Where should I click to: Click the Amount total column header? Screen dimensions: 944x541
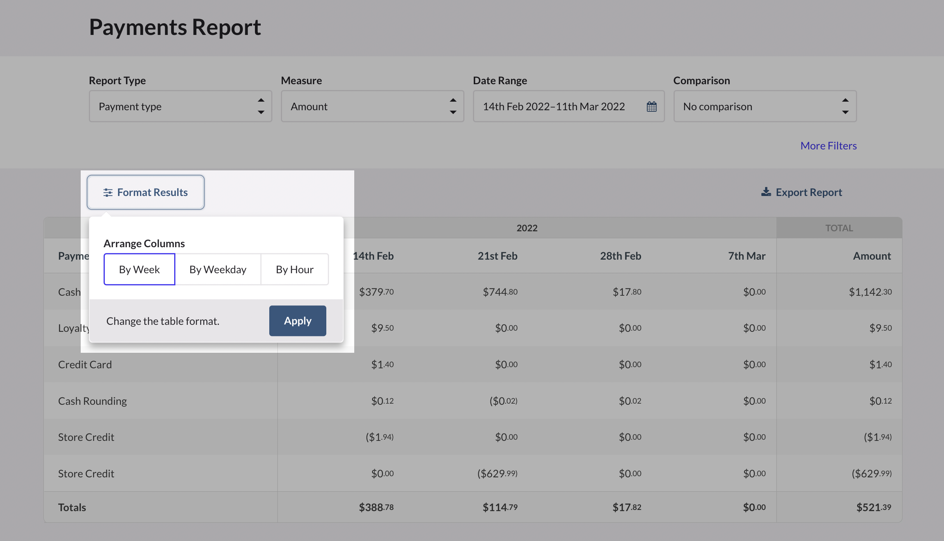point(872,256)
